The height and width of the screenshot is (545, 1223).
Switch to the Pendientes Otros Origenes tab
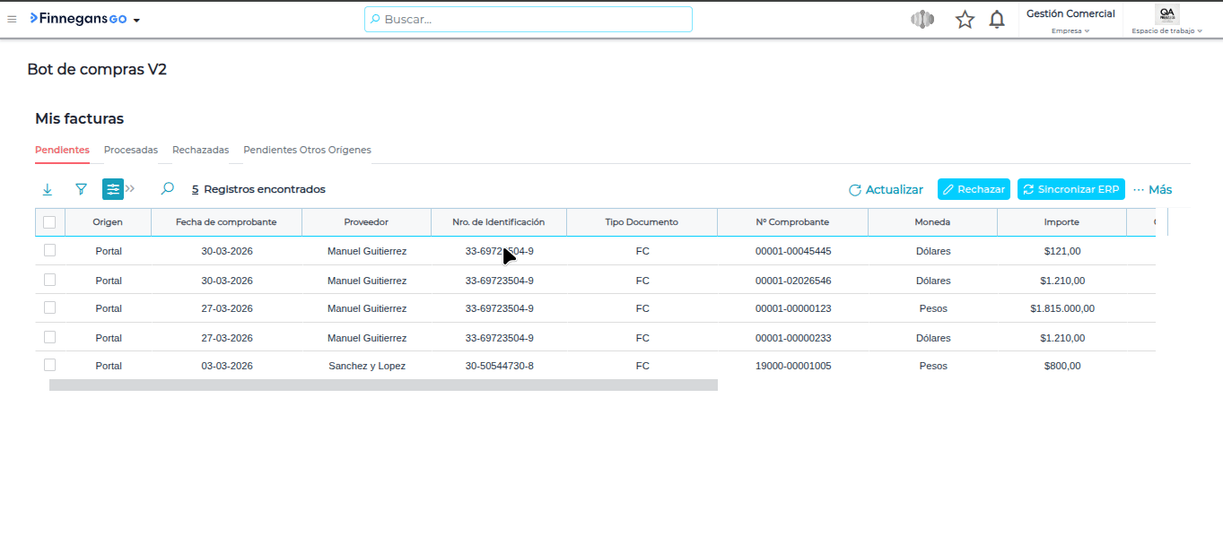tap(307, 150)
